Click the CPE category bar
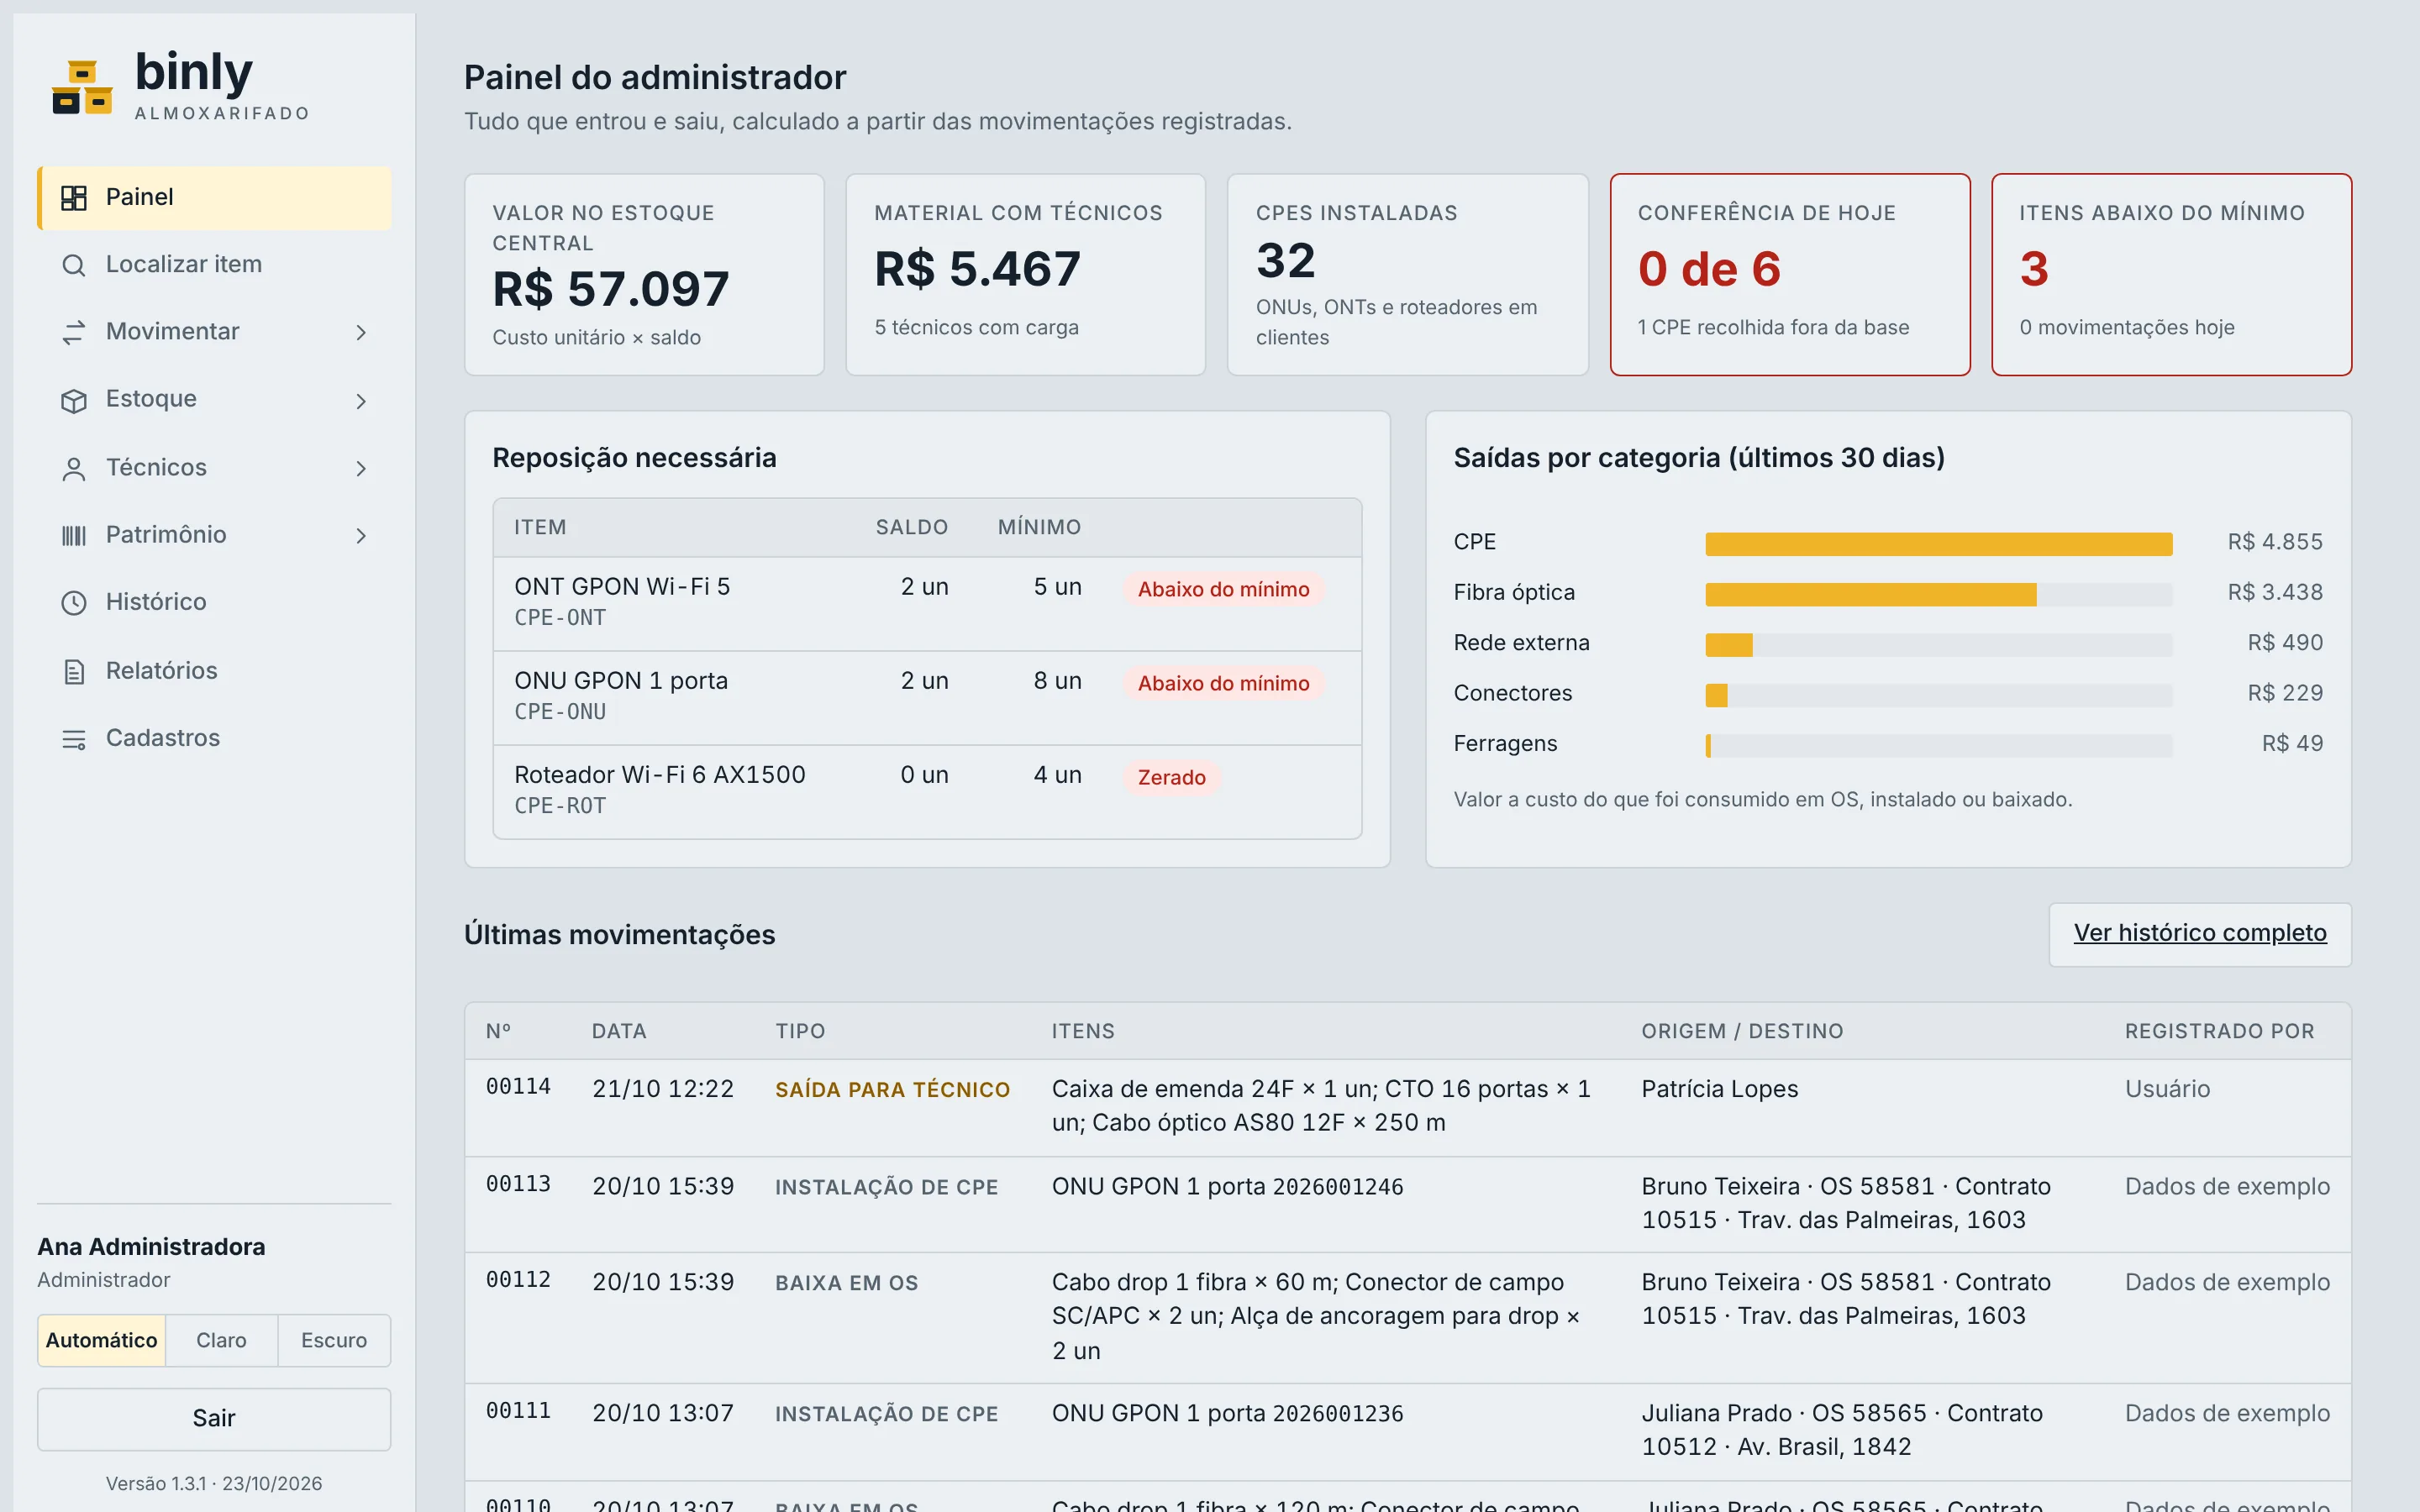Image resolution: width=2420 pixels, height=1512 pixels. pos(1938,543)
